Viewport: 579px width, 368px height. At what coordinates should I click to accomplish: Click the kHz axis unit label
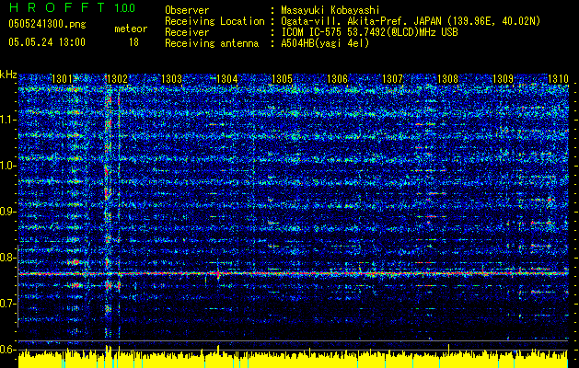click(8, 75)
